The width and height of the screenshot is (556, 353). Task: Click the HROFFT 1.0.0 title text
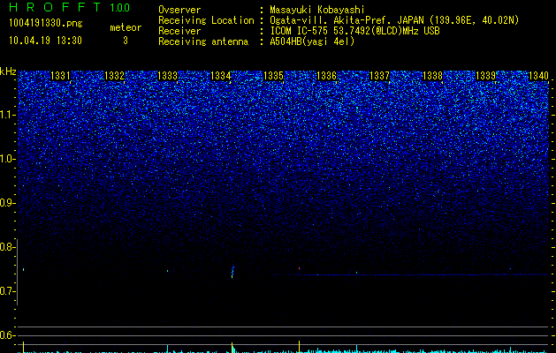click(x=69, y=7)
